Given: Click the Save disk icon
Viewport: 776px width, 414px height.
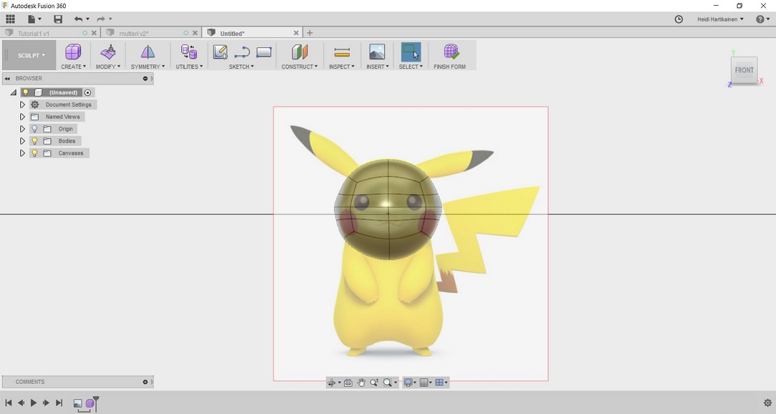Looking at the screenshot, I should (x=58, y=20).
